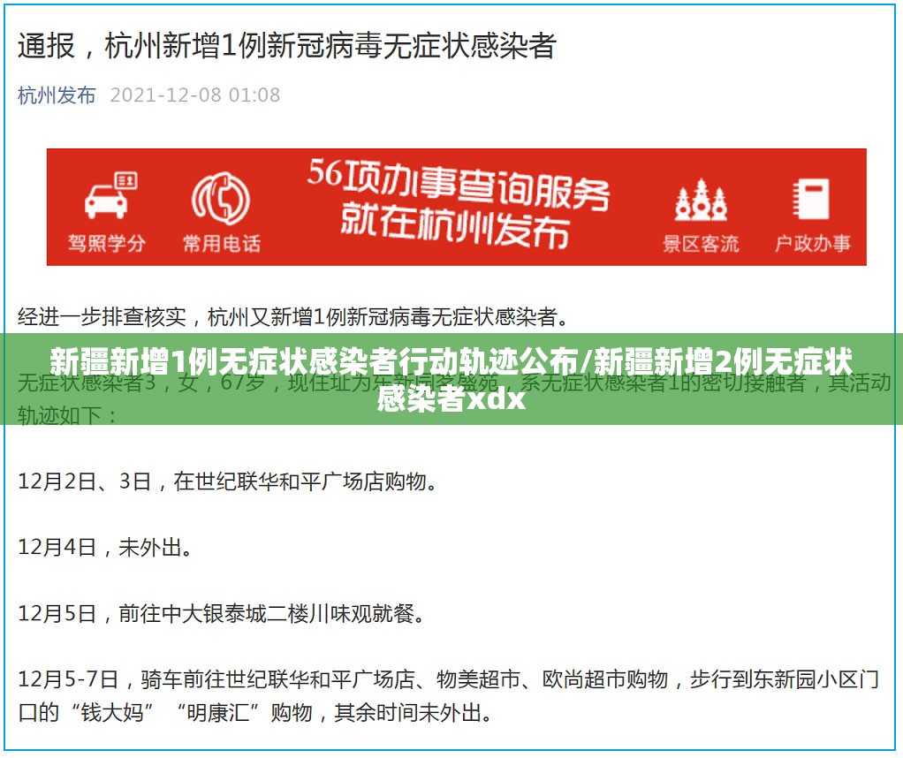Image resolution: width=903 pixels, height=758 pixels.
Task: Click the banner text 就在杭州发布
Action: pyautogui.click(x=455, y=228)
